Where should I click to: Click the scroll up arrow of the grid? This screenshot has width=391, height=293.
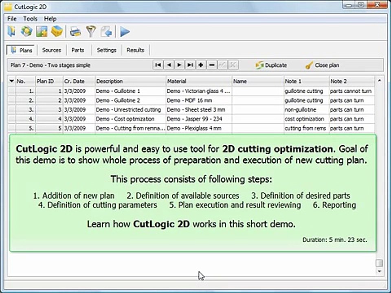point(379,81)
